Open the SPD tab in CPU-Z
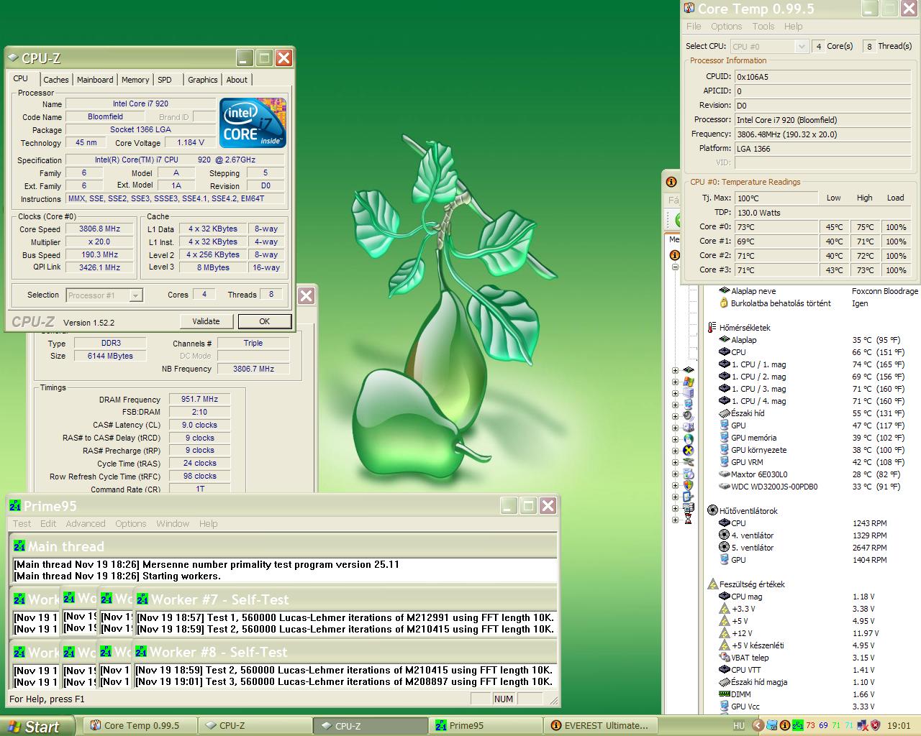This screenshot has height=736, width=921. click(165, 80)
